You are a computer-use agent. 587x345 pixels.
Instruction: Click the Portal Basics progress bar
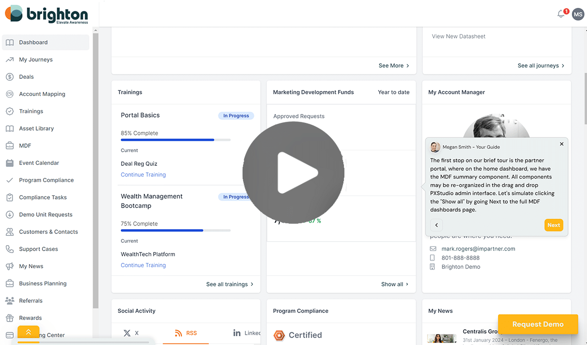pos(176,140)
